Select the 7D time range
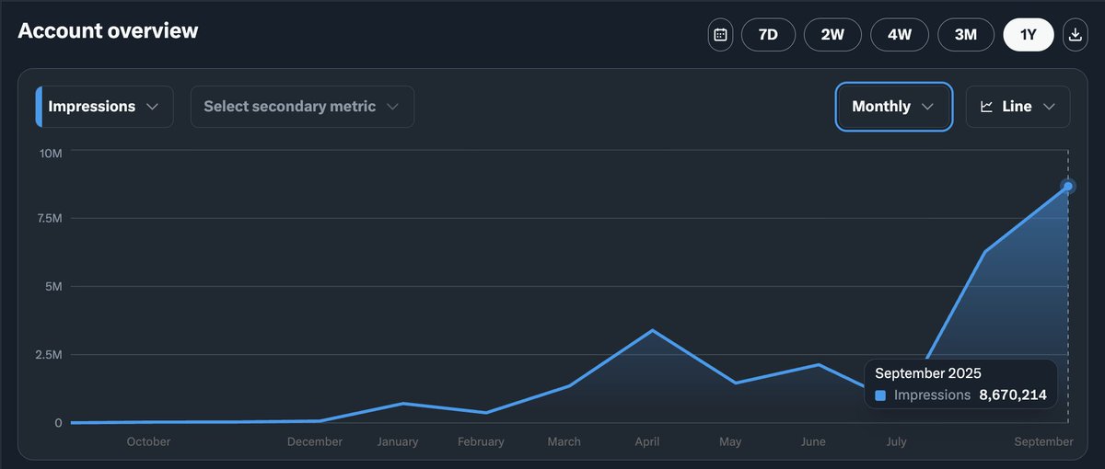1105x469 pixels. (x=768, y=35)
